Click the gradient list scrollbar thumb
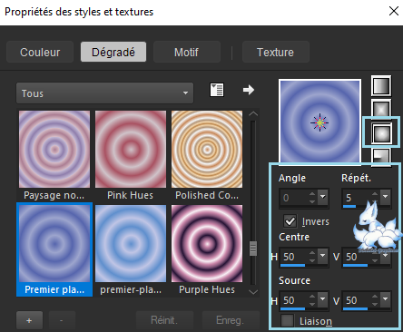403x332 pixels. (253, 249)
